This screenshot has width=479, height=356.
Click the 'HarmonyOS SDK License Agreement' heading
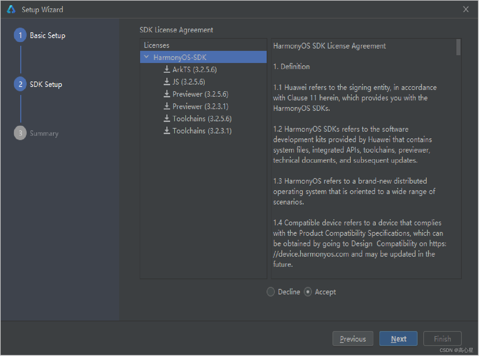pyautogui.click(x=329, y=46)
